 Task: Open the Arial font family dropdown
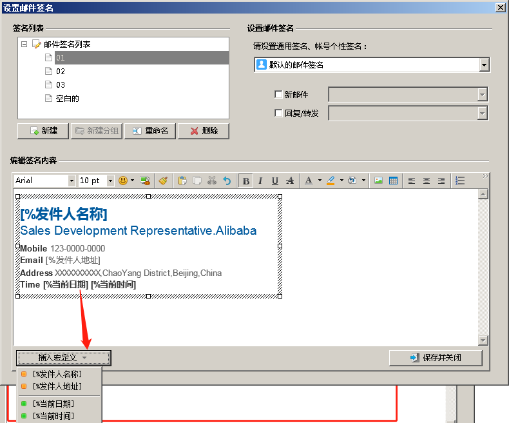coord(72,181)
